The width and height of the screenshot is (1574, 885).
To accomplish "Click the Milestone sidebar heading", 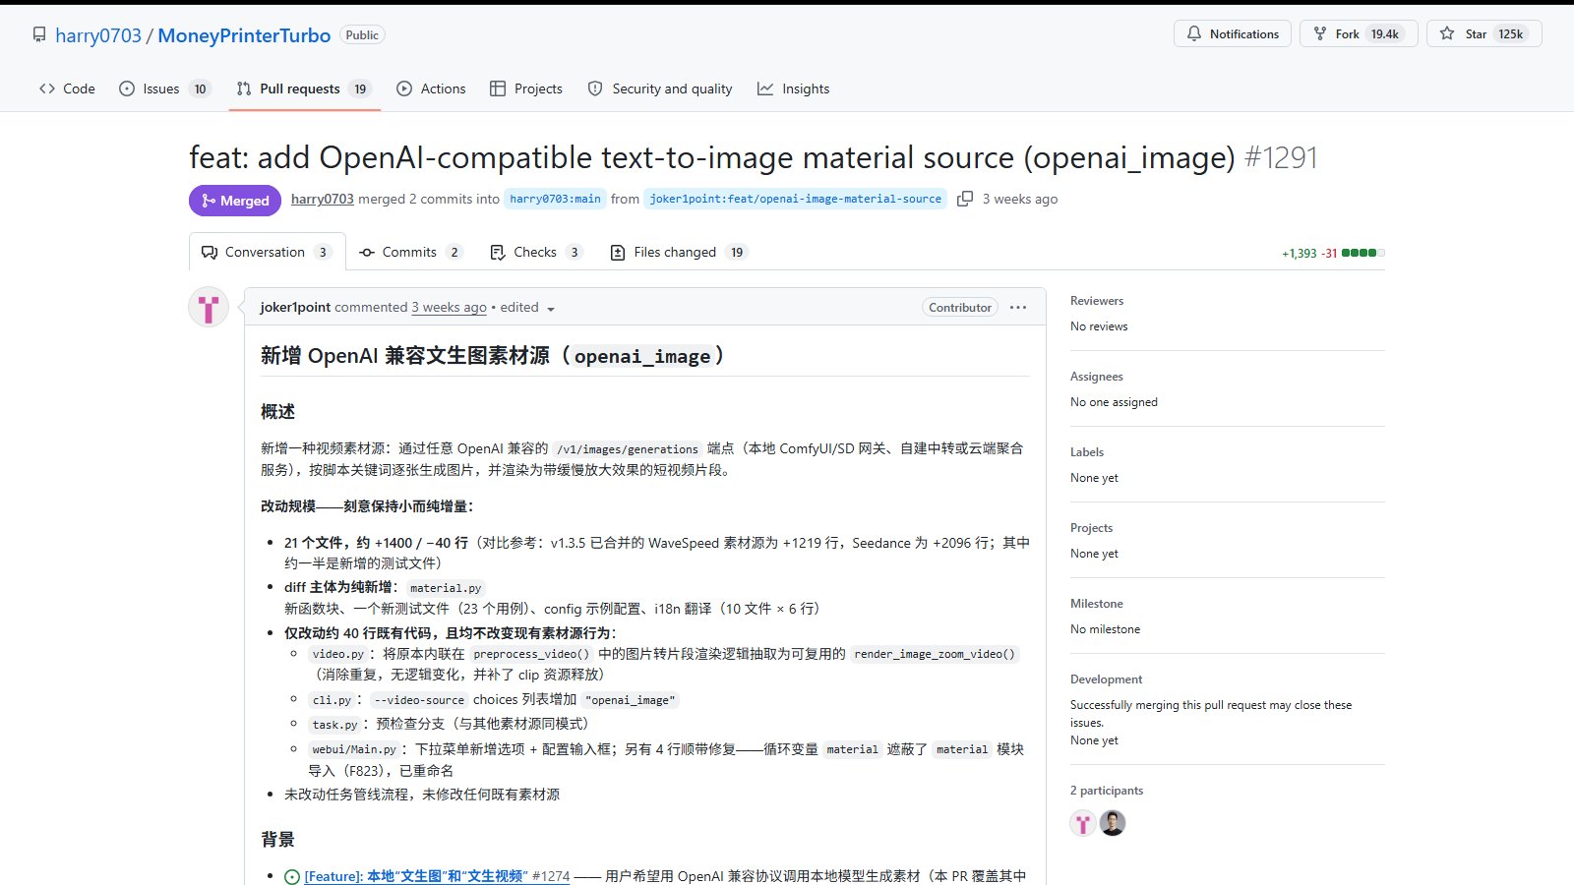I will pos(1097,604).
